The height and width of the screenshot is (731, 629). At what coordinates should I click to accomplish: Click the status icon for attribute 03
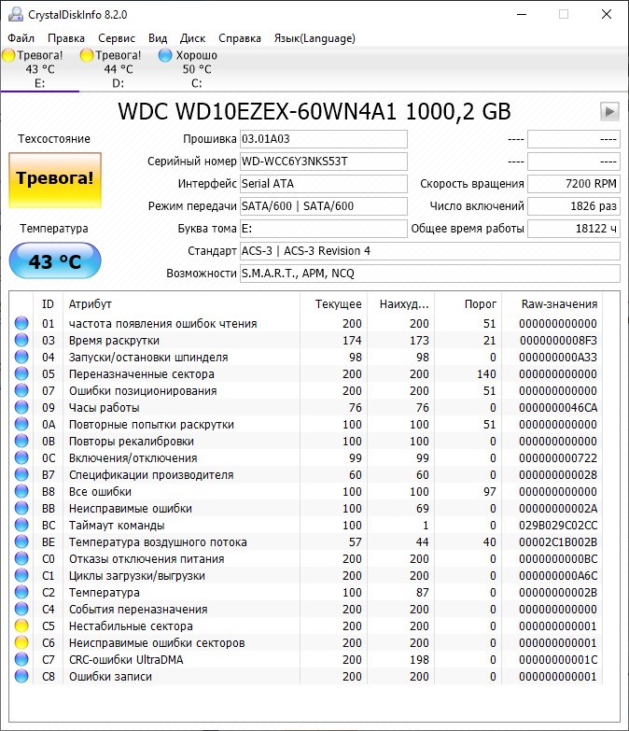(x=21, y=340)
